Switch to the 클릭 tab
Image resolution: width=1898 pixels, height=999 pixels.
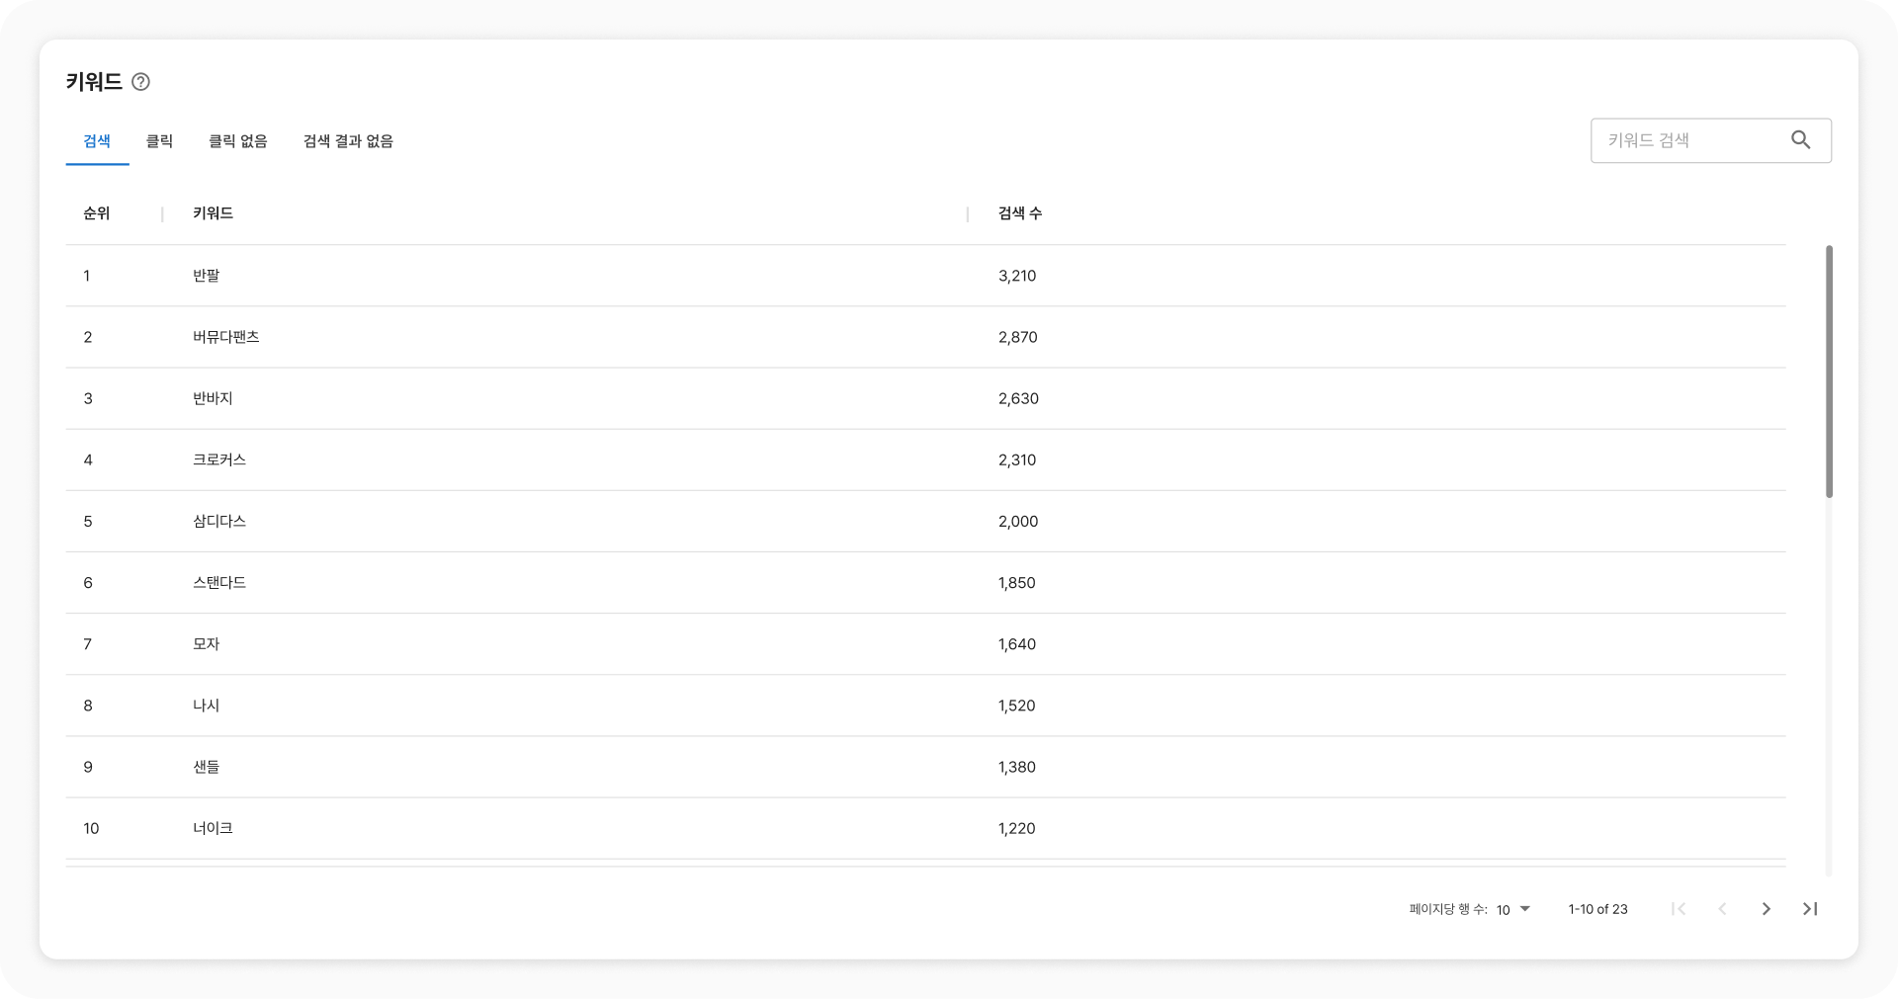coord(159,141)
